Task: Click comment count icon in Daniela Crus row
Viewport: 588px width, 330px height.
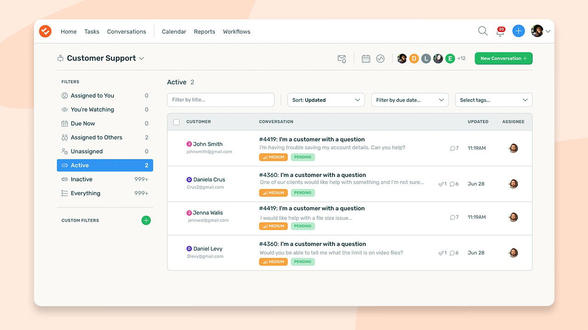Action: point(454,184)
